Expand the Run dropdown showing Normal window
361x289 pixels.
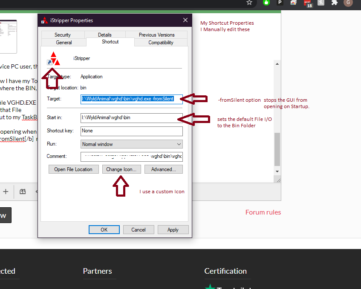click(x=131, y=144)
